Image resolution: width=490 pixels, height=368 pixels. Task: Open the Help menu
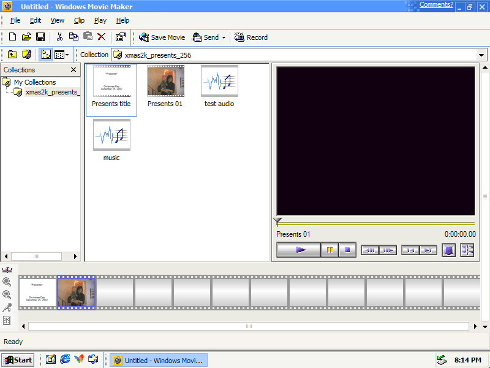[x=123, y=20]
